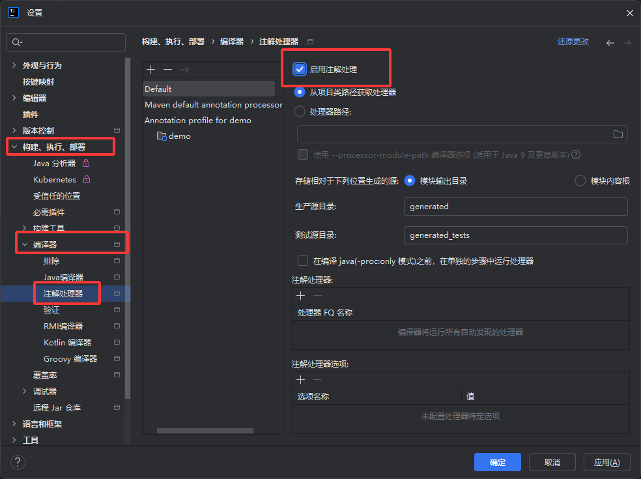
Task: Collapse the 编译器 tree node
Action: coord(25,245)
